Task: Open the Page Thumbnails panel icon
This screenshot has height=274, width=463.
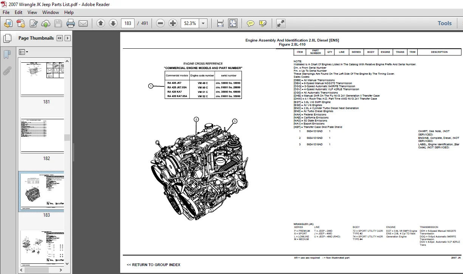Action: click(7, 38)
